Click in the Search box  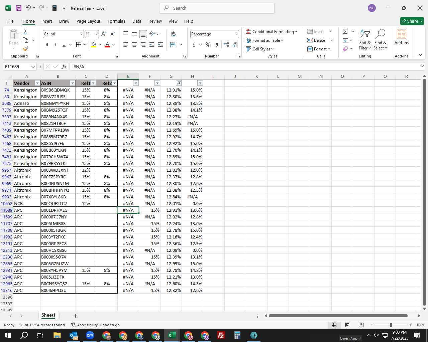[x=217, y=8]
